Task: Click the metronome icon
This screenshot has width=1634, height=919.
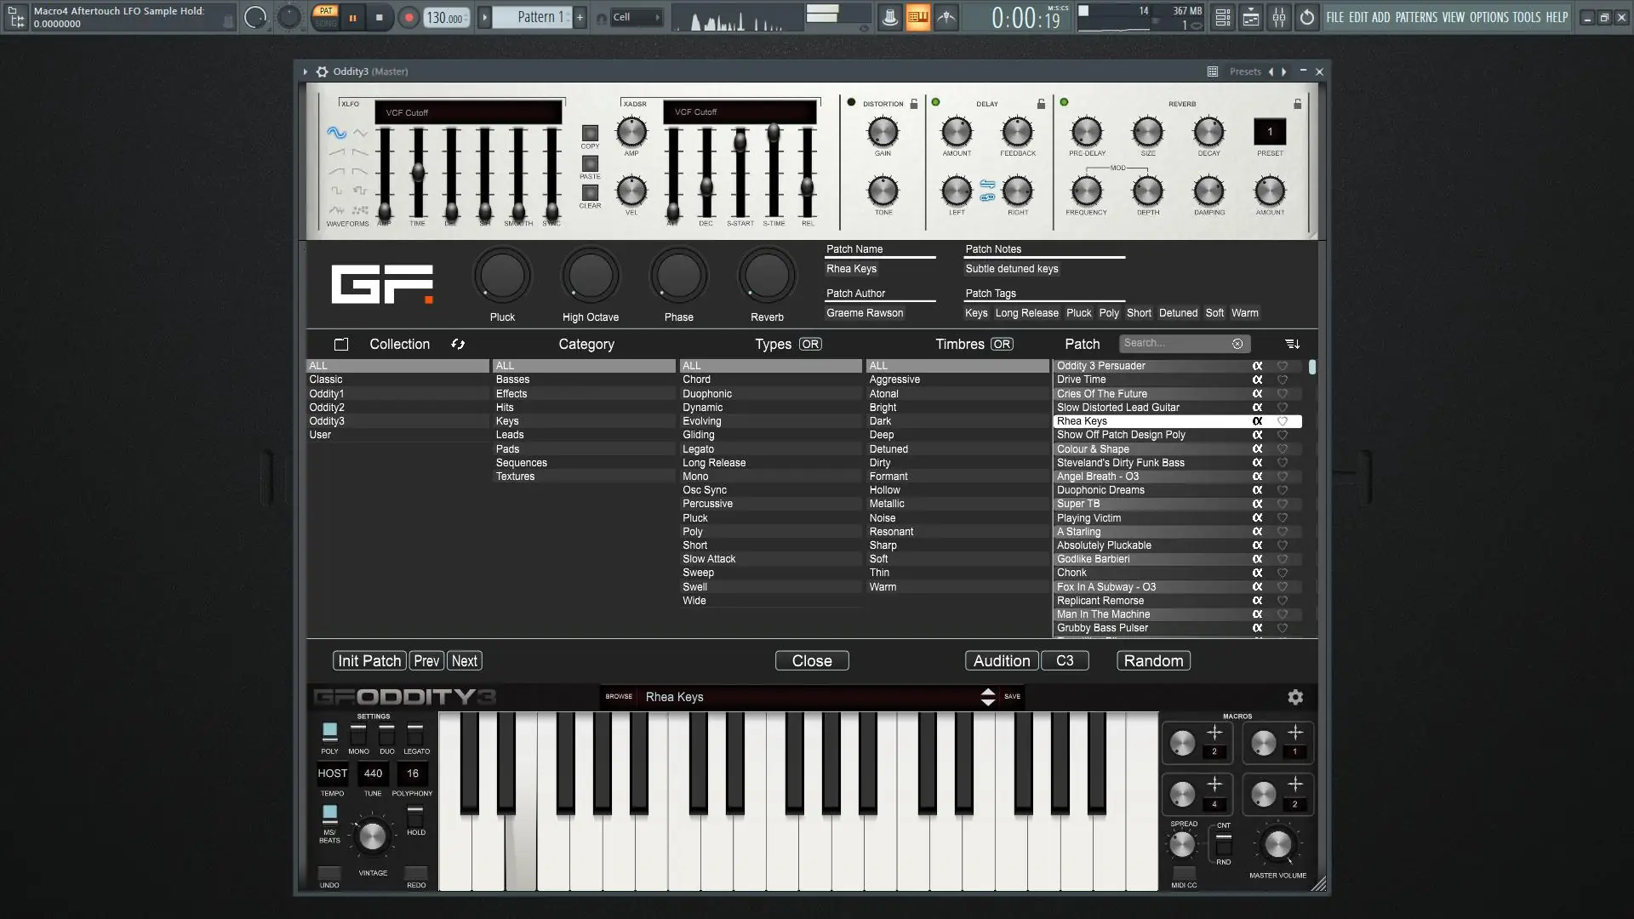Action: (x=889, y=17)
